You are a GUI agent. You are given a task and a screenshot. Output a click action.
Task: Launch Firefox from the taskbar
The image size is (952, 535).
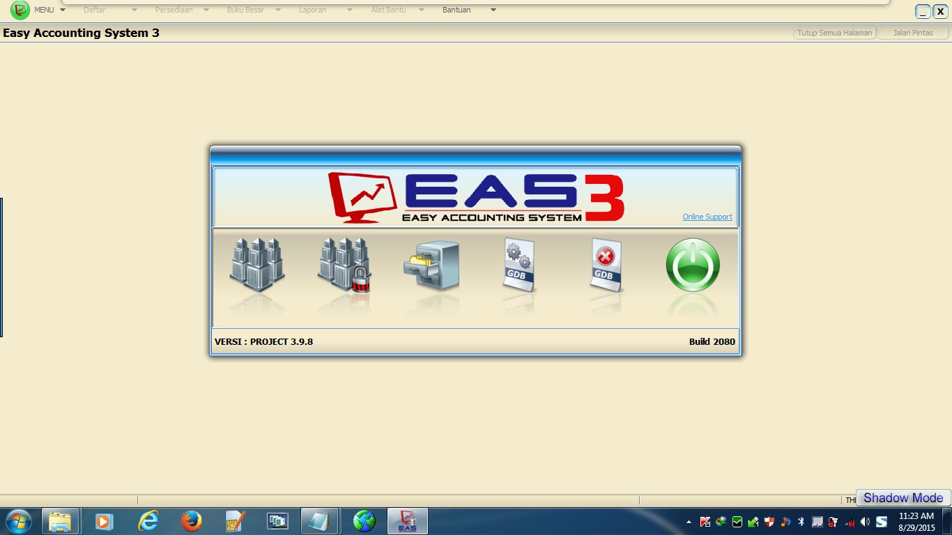pyautogui.click(x=191, y=521)
